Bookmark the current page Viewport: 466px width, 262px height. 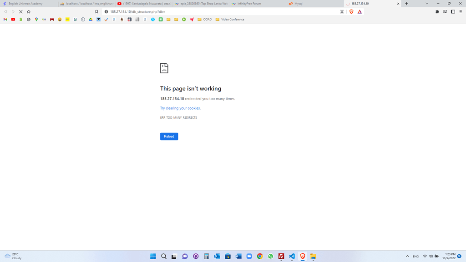coord(96,12)
